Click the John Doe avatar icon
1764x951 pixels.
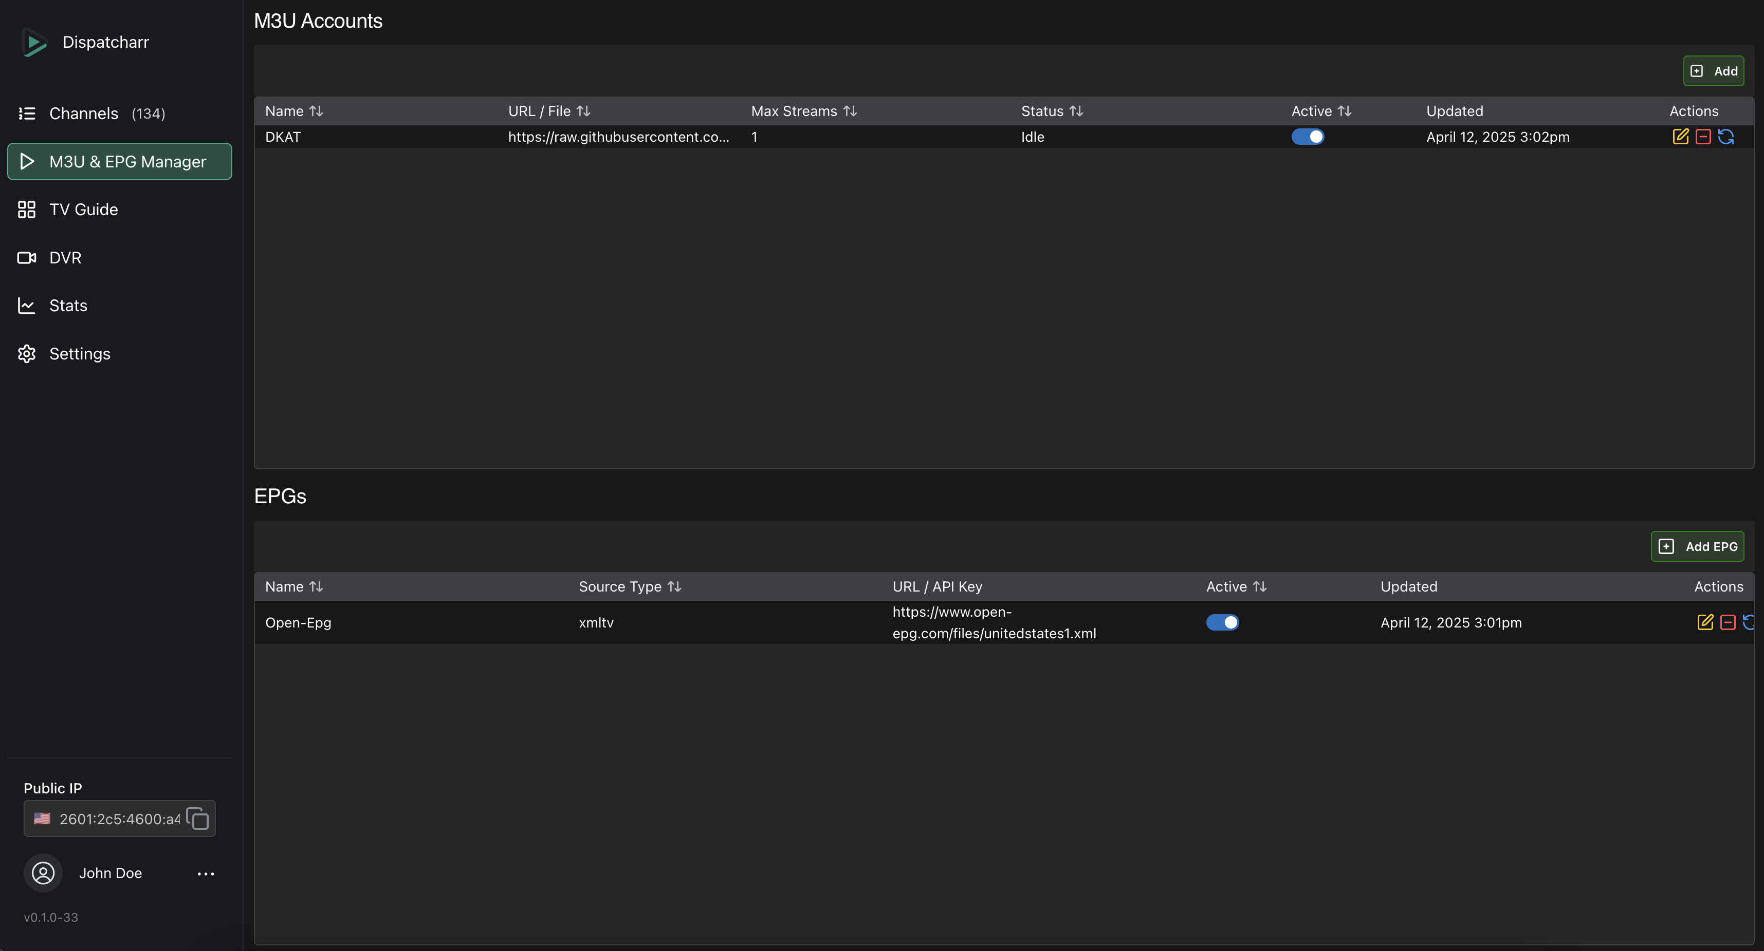pos(43,872)
